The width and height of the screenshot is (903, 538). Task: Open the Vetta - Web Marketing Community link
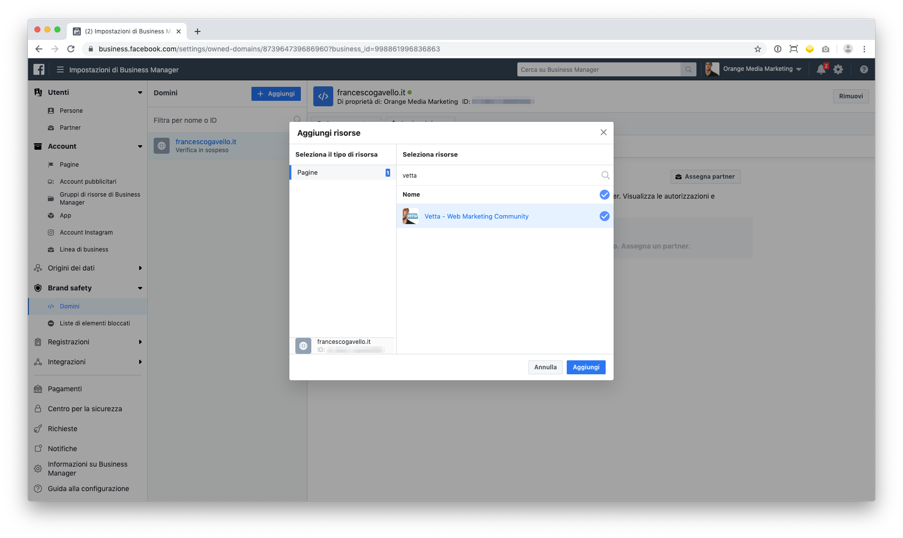click(x=476, y=216)
